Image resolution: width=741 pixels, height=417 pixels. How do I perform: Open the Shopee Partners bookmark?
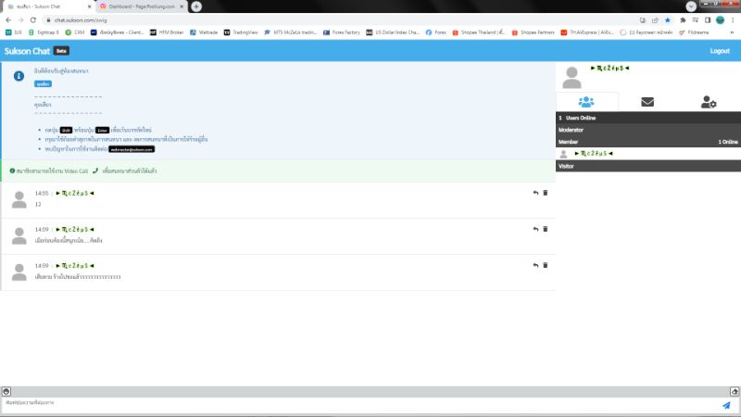pyautogui.click(x=533, y=32)
